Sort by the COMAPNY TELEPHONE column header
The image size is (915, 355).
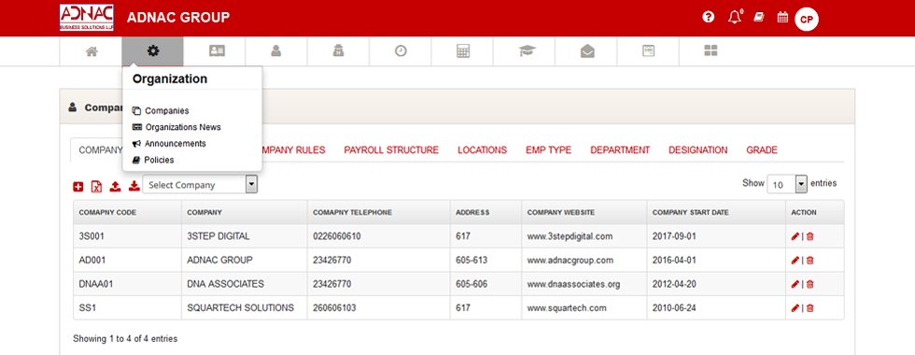point(379,213)
